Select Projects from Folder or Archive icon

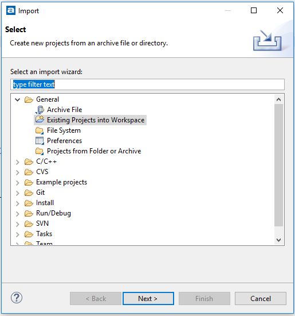(x=40, y=151)
